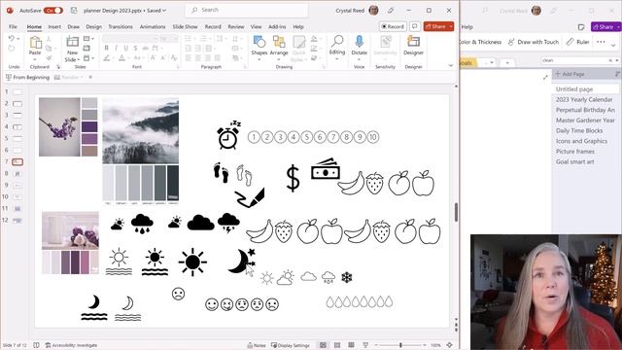Click the Comments speech bubble icon
The image size is (622, 350).
click(415, 26)
